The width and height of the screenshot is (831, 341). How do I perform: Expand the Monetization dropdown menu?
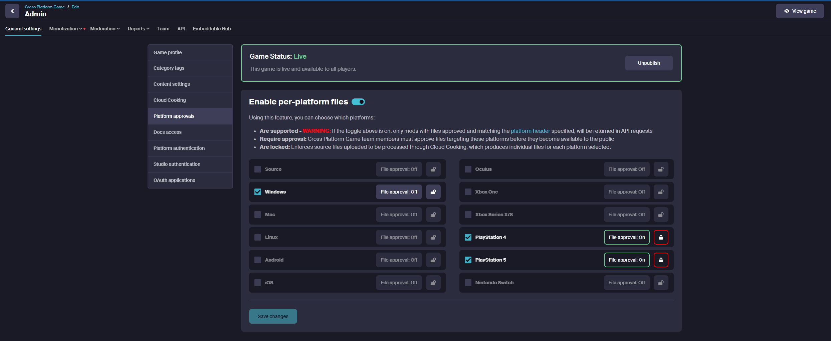click(66, 29)
